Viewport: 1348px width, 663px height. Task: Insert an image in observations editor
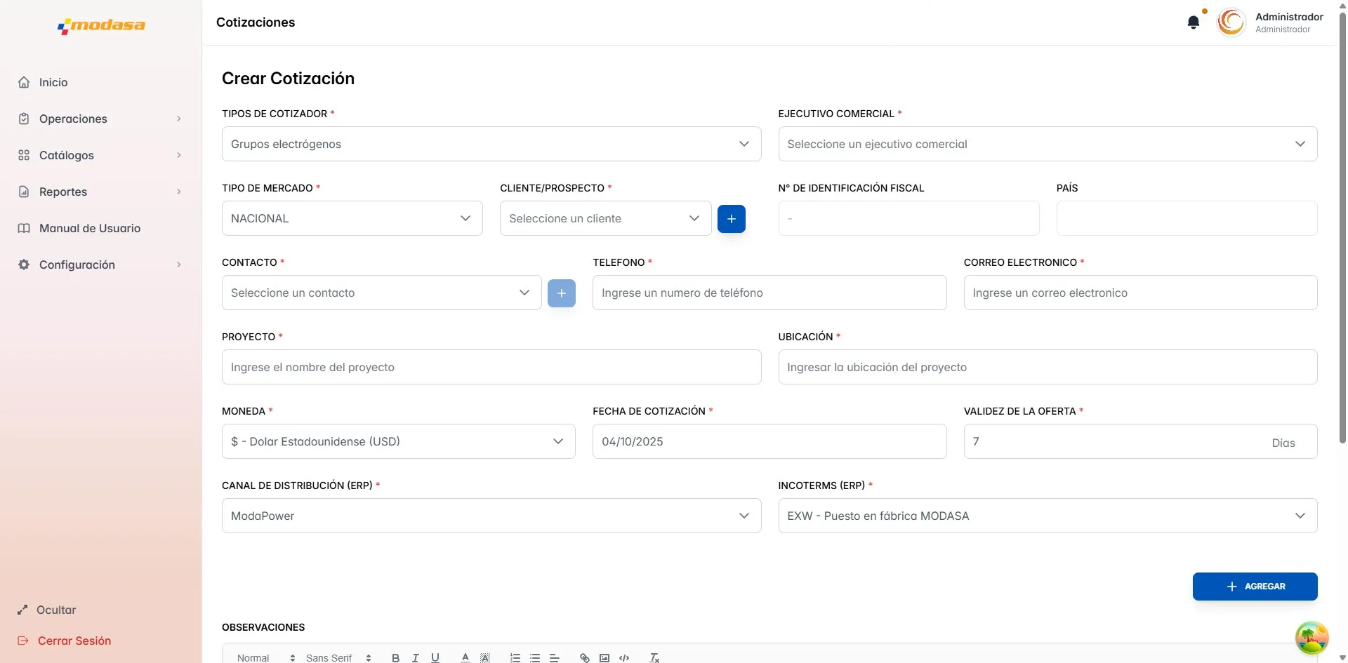coord(604,657)
